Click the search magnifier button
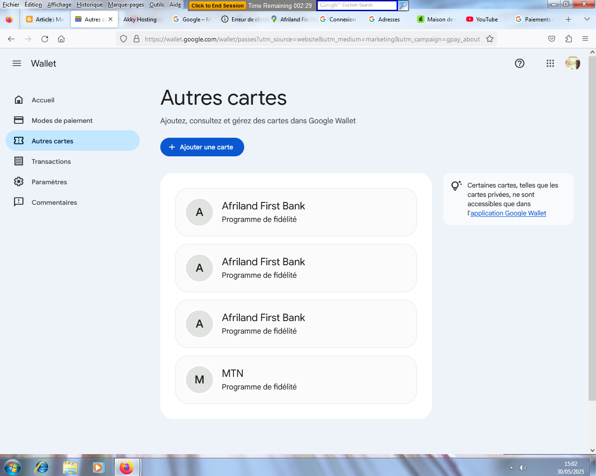The width and height of the screenshot is (596, 476). point(403,6)
